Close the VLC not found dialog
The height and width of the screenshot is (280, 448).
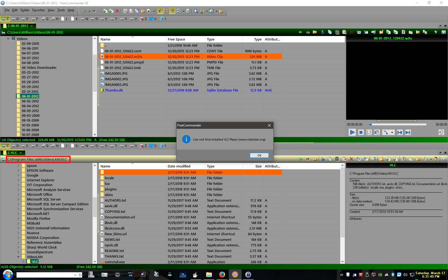[x=269, y=125]
